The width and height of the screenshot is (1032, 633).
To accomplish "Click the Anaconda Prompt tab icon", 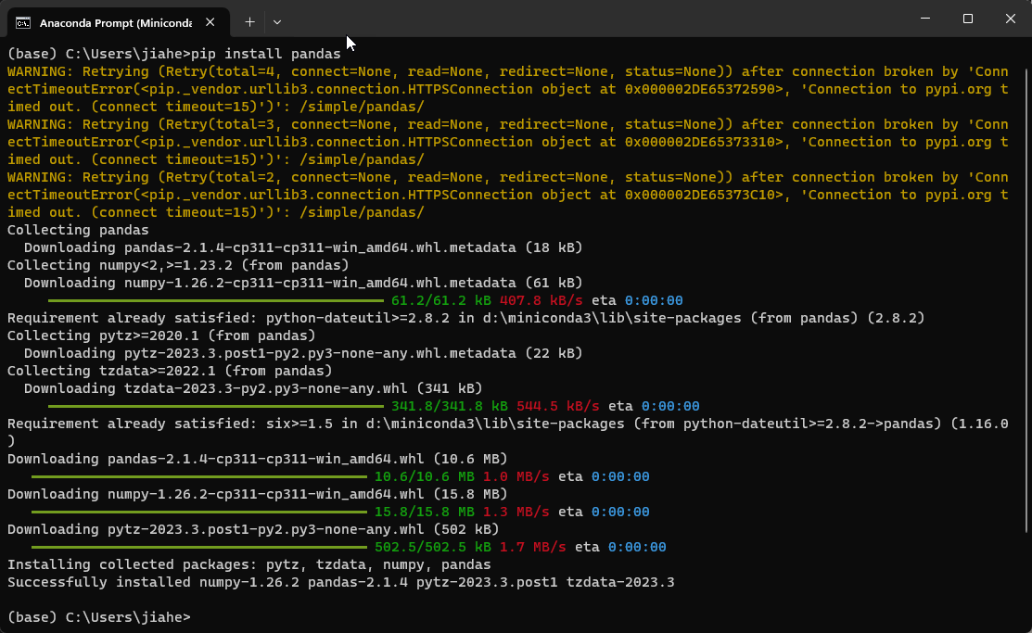I will coord(23,23).
